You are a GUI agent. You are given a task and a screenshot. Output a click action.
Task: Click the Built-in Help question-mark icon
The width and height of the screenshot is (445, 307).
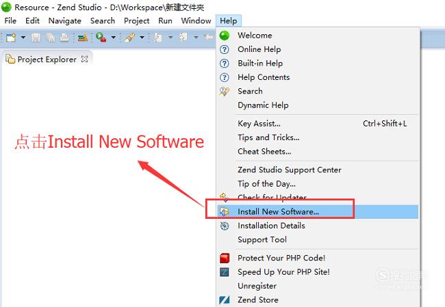pyautogui.click(x=224, y=64)
